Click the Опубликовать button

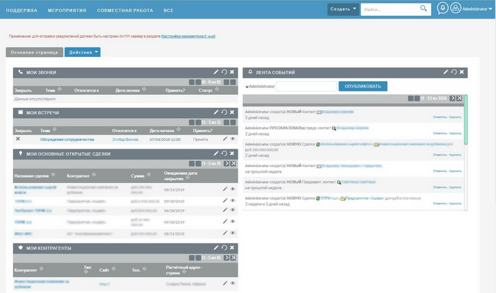[x=363, y=86]
